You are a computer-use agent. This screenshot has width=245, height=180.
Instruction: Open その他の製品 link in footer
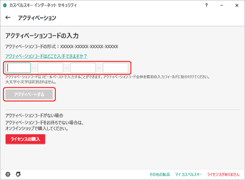click(x=160, y=174)
